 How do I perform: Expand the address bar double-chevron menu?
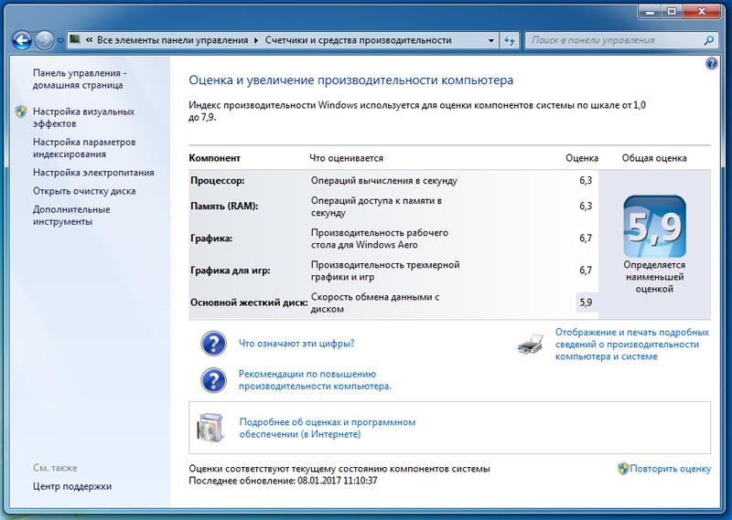[89, 40]
